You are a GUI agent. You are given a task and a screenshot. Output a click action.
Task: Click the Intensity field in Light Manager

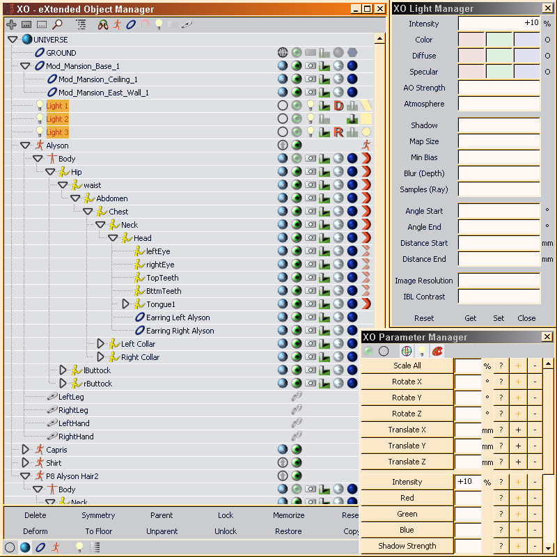tap(499, 24)
